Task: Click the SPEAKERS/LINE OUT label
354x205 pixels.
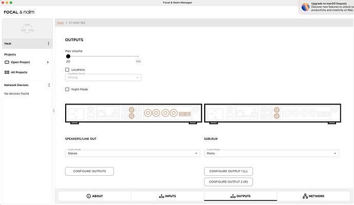Action: tap(81, 139)
